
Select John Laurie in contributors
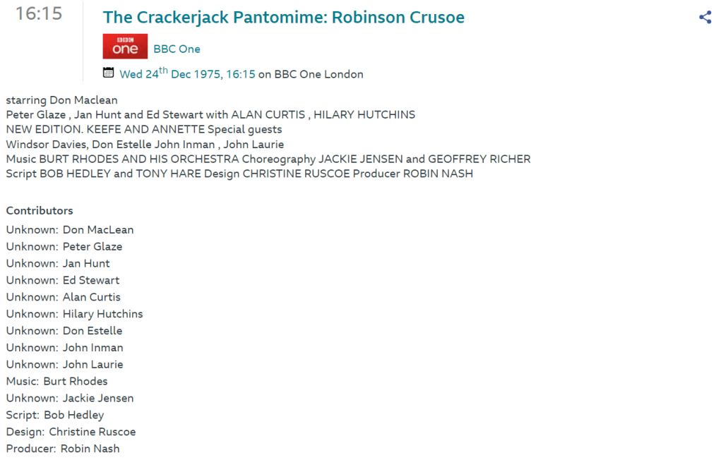click(92, 365)
